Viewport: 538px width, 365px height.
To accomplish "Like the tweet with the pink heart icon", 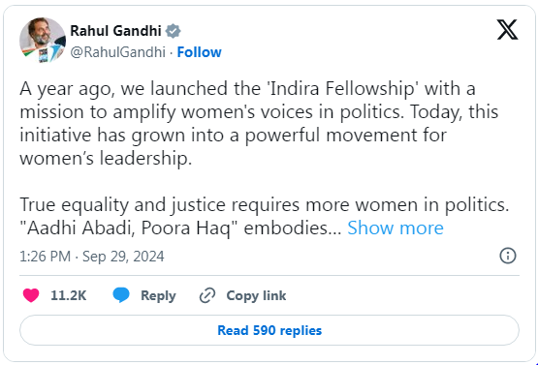I will [x=31, y=295].
